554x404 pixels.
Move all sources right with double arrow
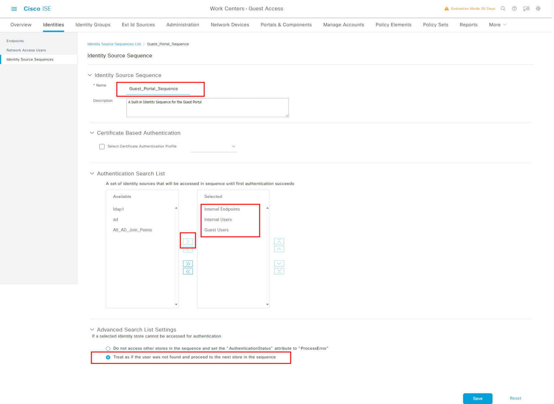tap(188, 264)
